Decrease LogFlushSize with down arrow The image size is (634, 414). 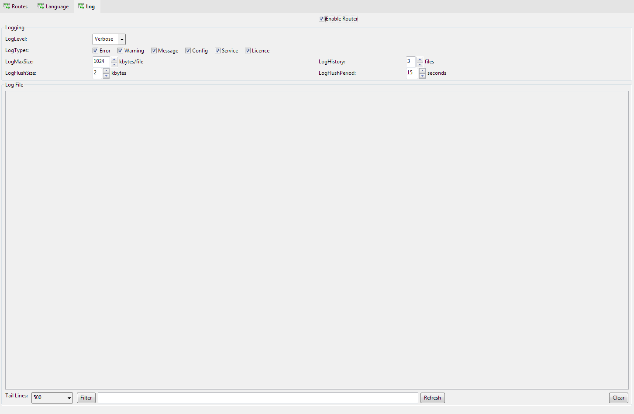coord(106,76)
